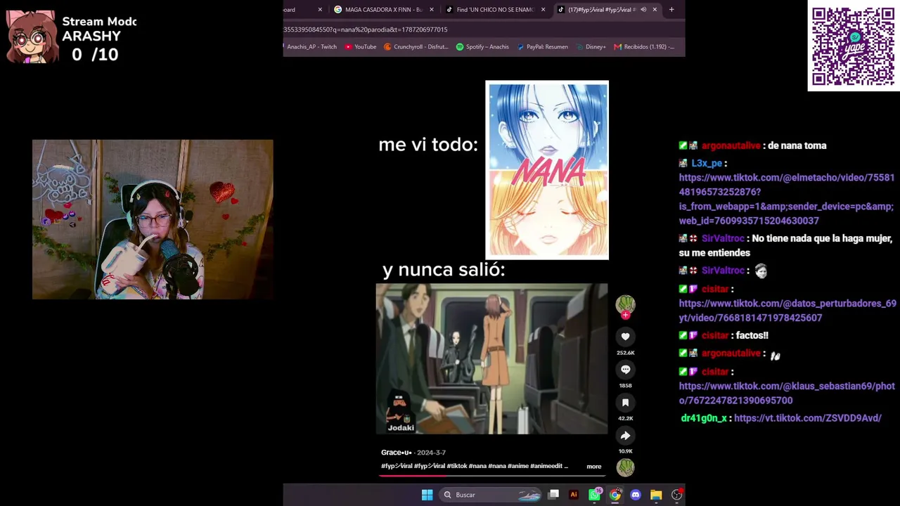Open the Spotify – Anachis bookmark

click(482, 47)
